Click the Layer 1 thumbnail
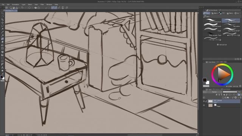The image size is (242, 136). pyautogui.click(x=210, y=101)
